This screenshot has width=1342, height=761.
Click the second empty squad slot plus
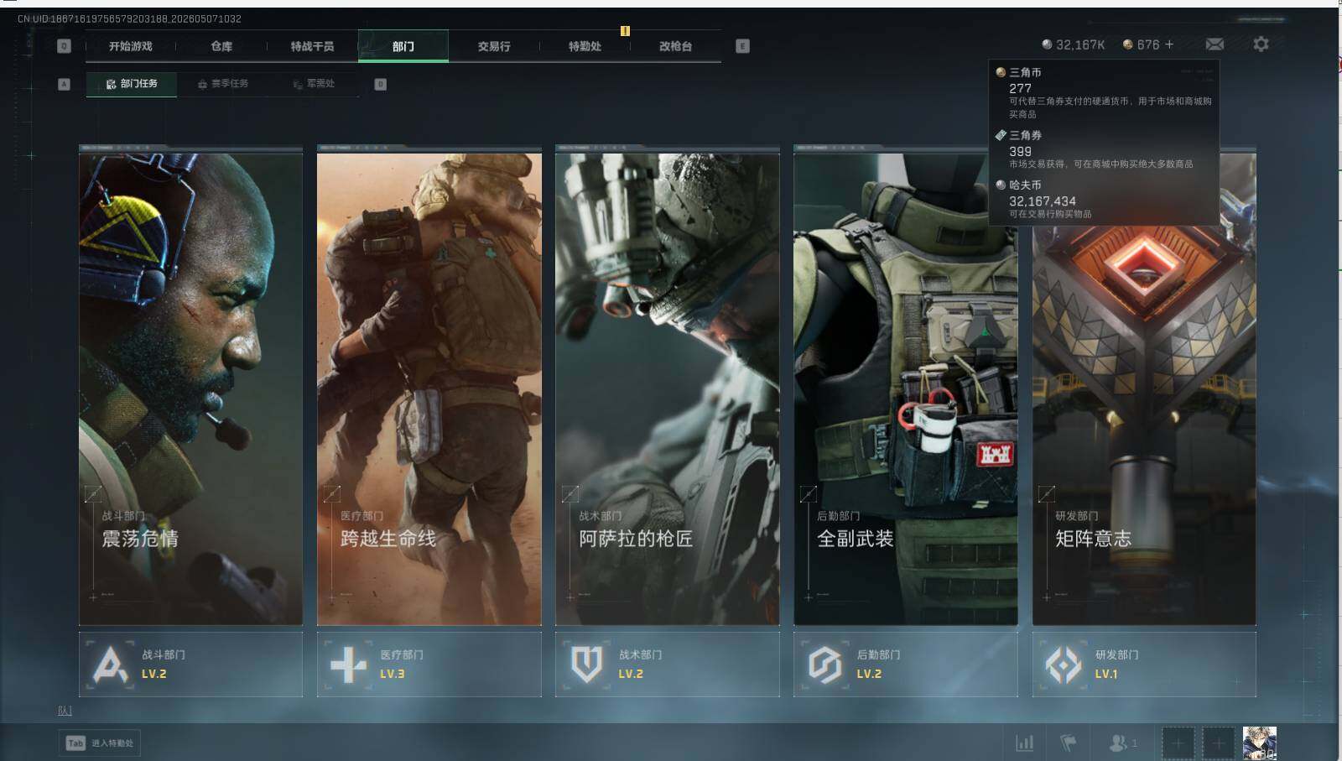click(x=1219, y=743)
